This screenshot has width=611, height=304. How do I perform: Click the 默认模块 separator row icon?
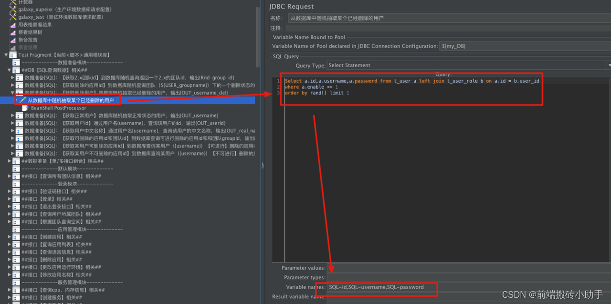click(x=16, y=168)
